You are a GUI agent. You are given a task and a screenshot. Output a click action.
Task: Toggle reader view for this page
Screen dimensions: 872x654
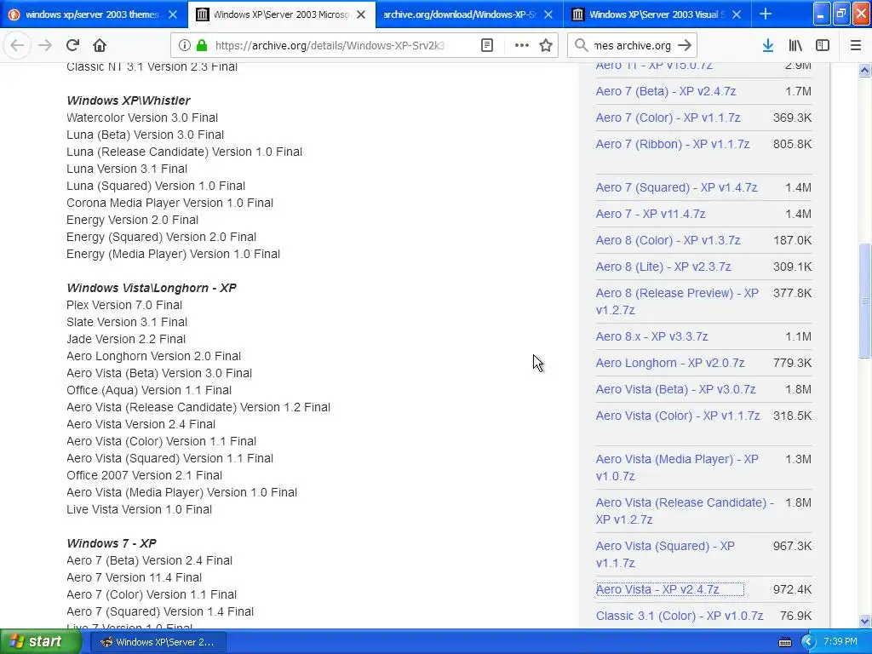(486, 45)
